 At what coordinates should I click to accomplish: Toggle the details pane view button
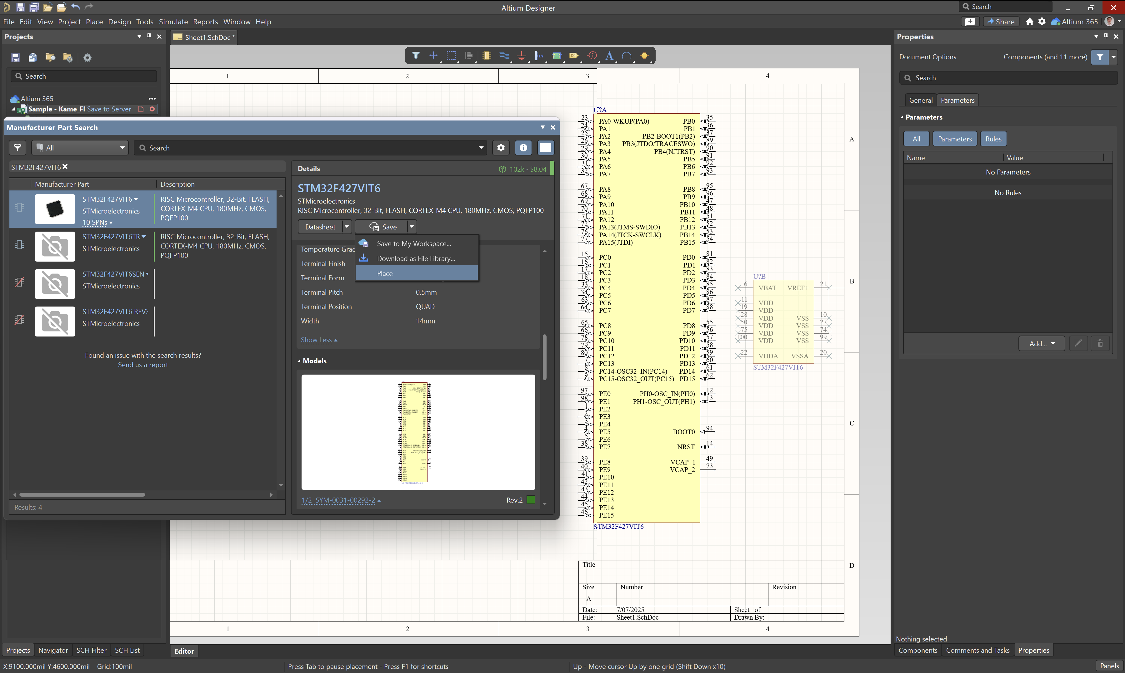(545, 148)
